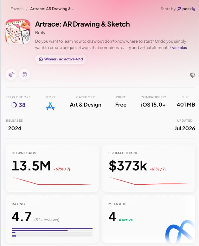The image size is (199, 246).
Task: Click the Meta Ads count 4
Action: pyautogui.click(x=112, y=217)
